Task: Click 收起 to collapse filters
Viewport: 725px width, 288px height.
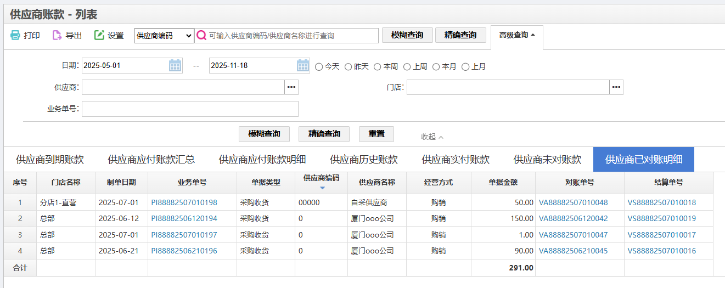Action: click(432, 137)
